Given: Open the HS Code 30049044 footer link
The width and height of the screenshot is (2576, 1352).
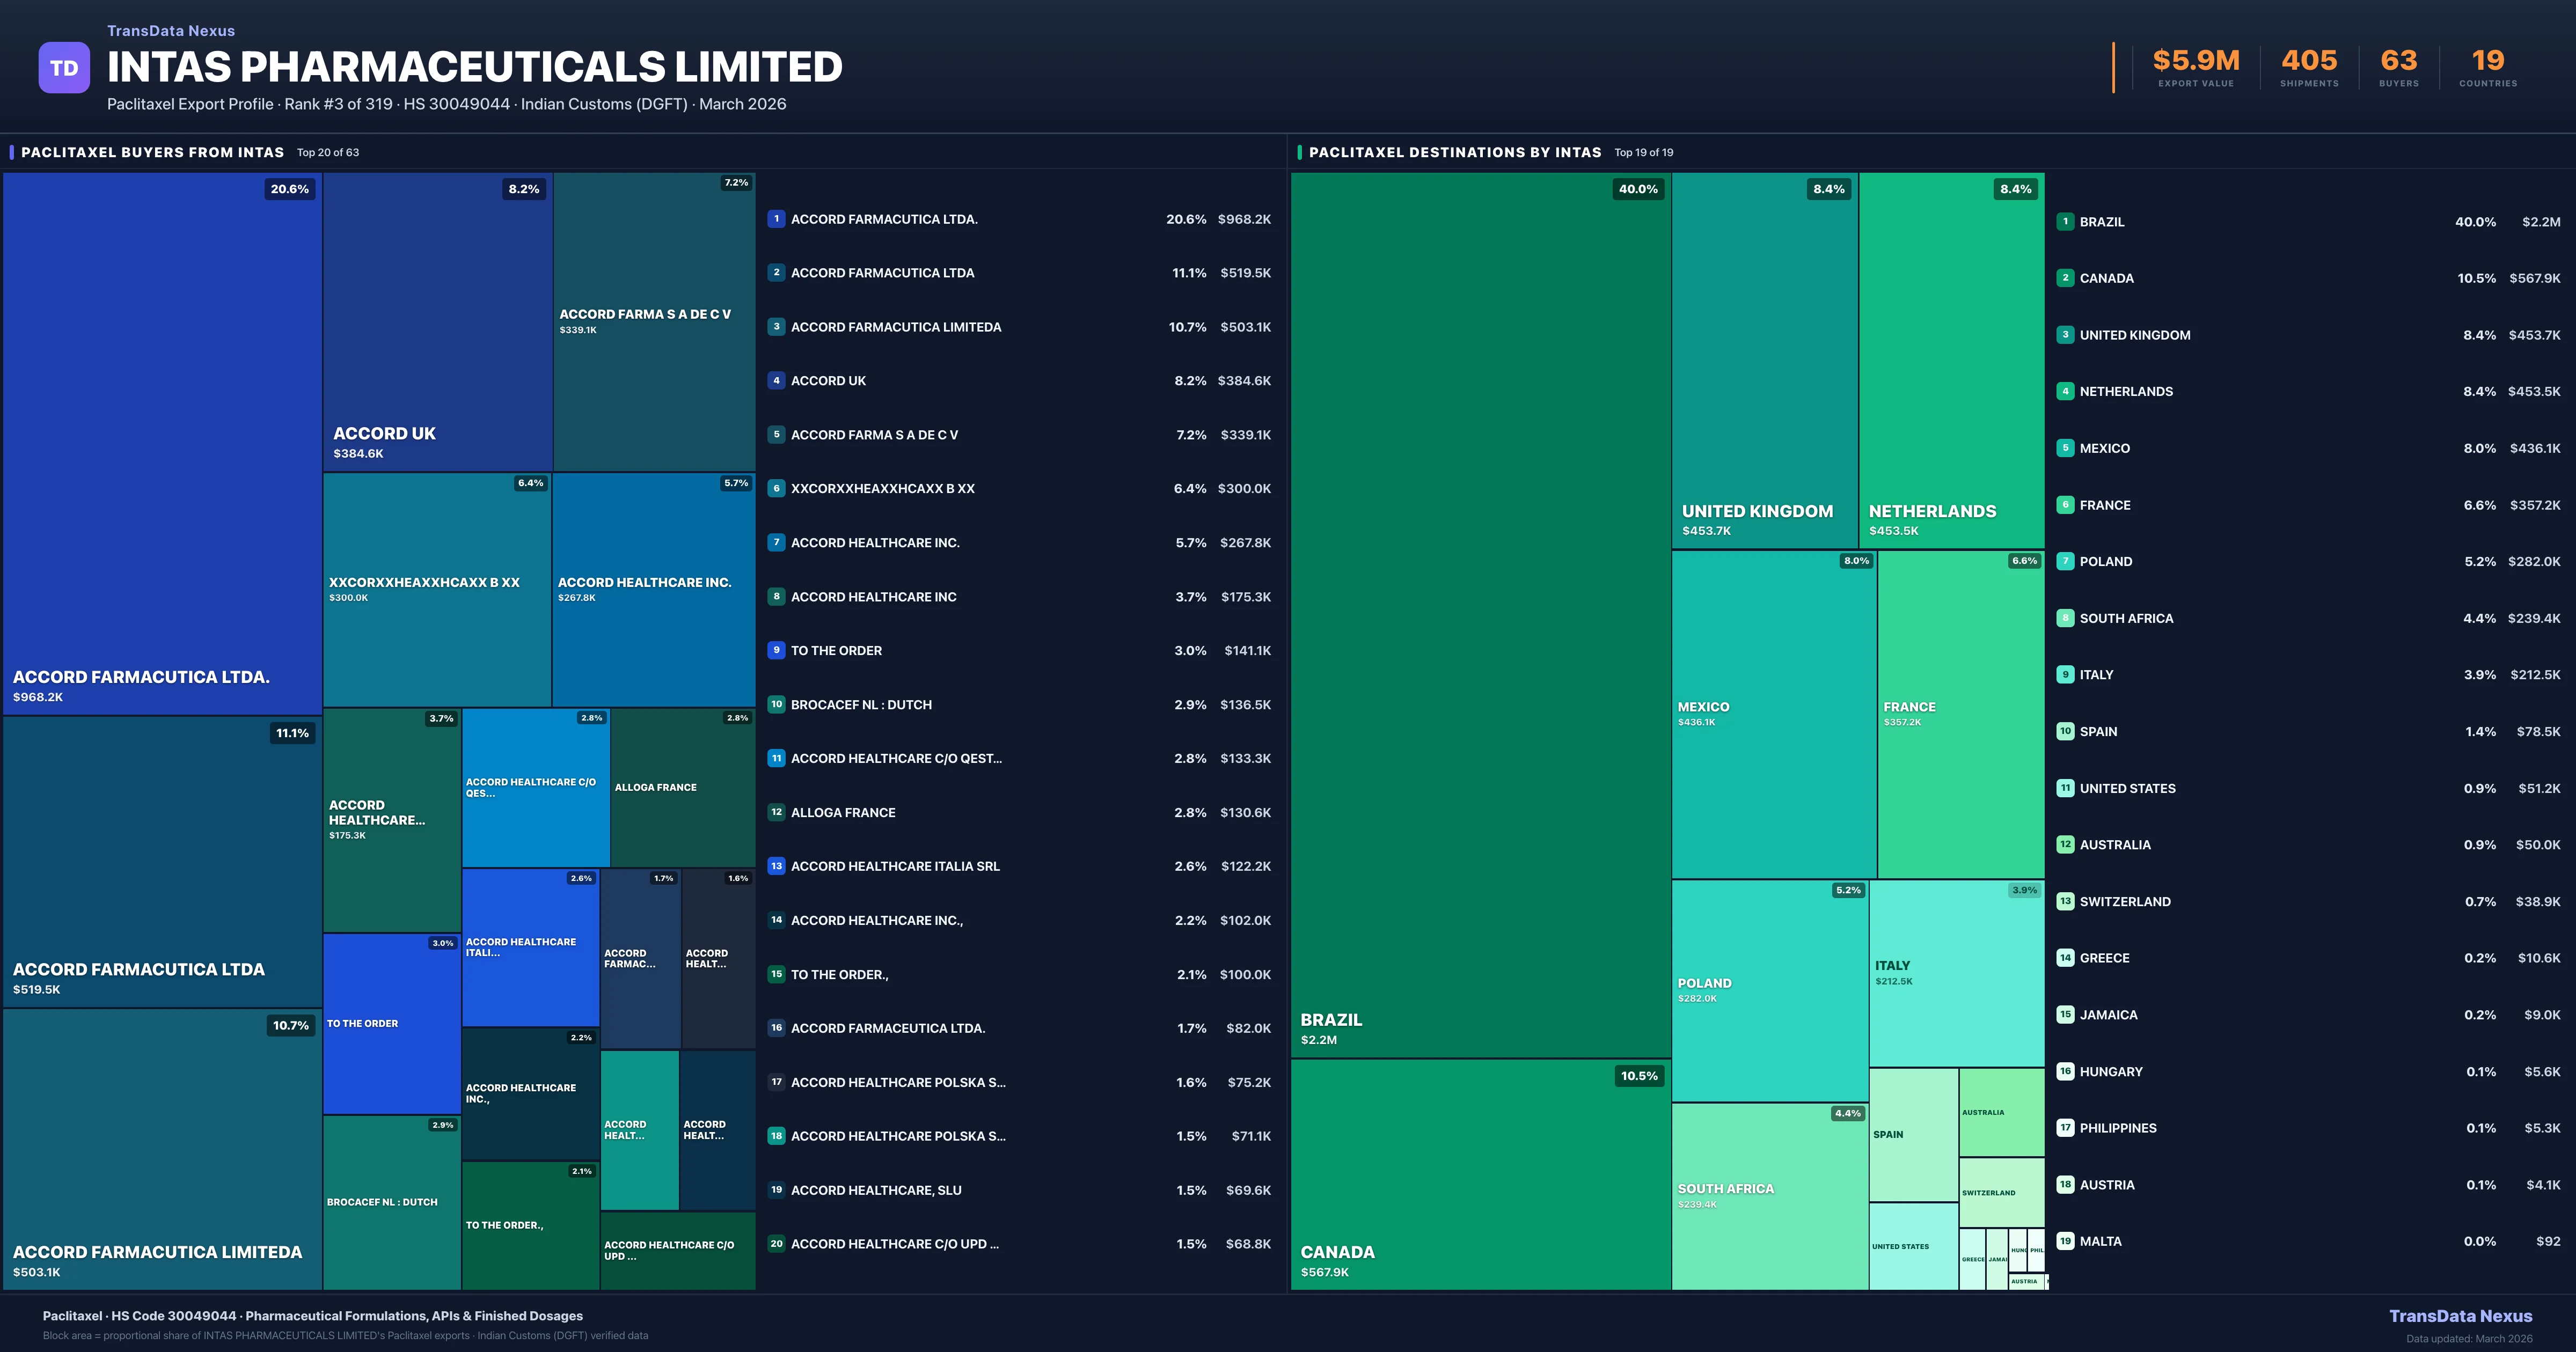Looking at the screenshot, I should click(176, 1316).
